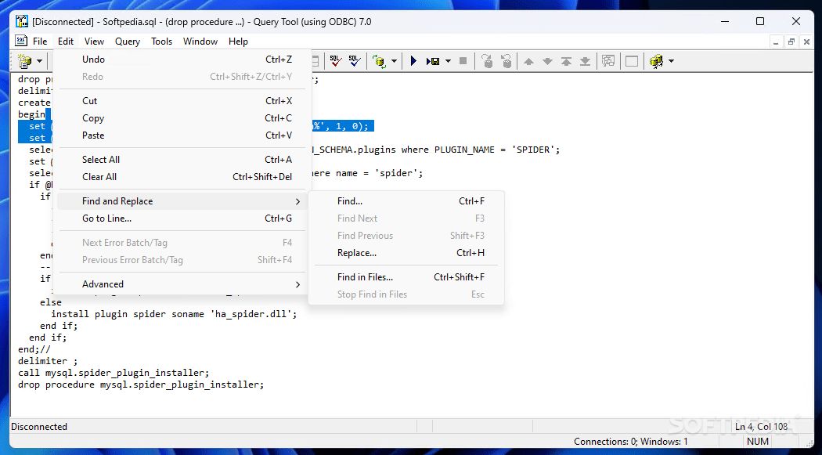Run the query with the play icon
822x455 pixels.
tap(413, 61)
